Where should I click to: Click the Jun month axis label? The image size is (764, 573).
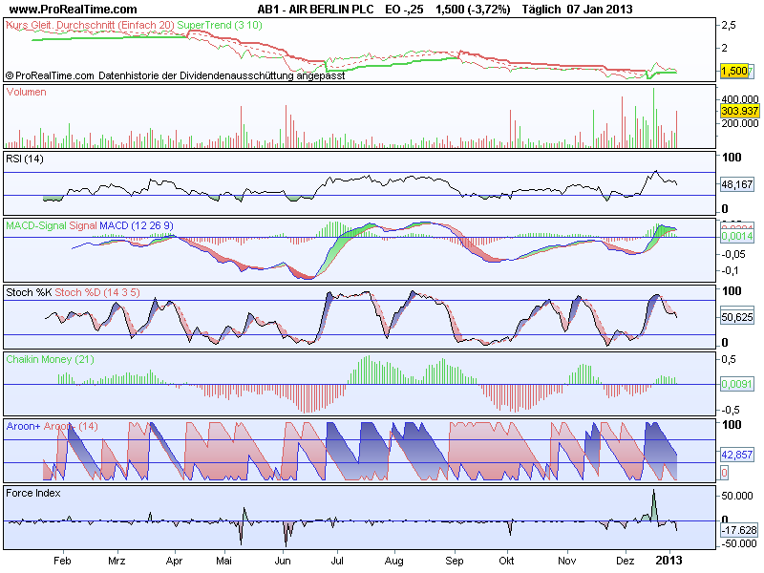point(283,561)
